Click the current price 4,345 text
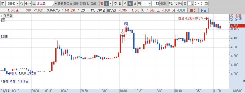The width and height of the screenshot is (245, 93). [x=11, y=10]
